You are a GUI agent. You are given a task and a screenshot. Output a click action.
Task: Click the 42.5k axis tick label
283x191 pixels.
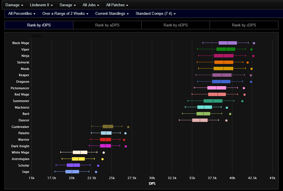coord(252,178)
